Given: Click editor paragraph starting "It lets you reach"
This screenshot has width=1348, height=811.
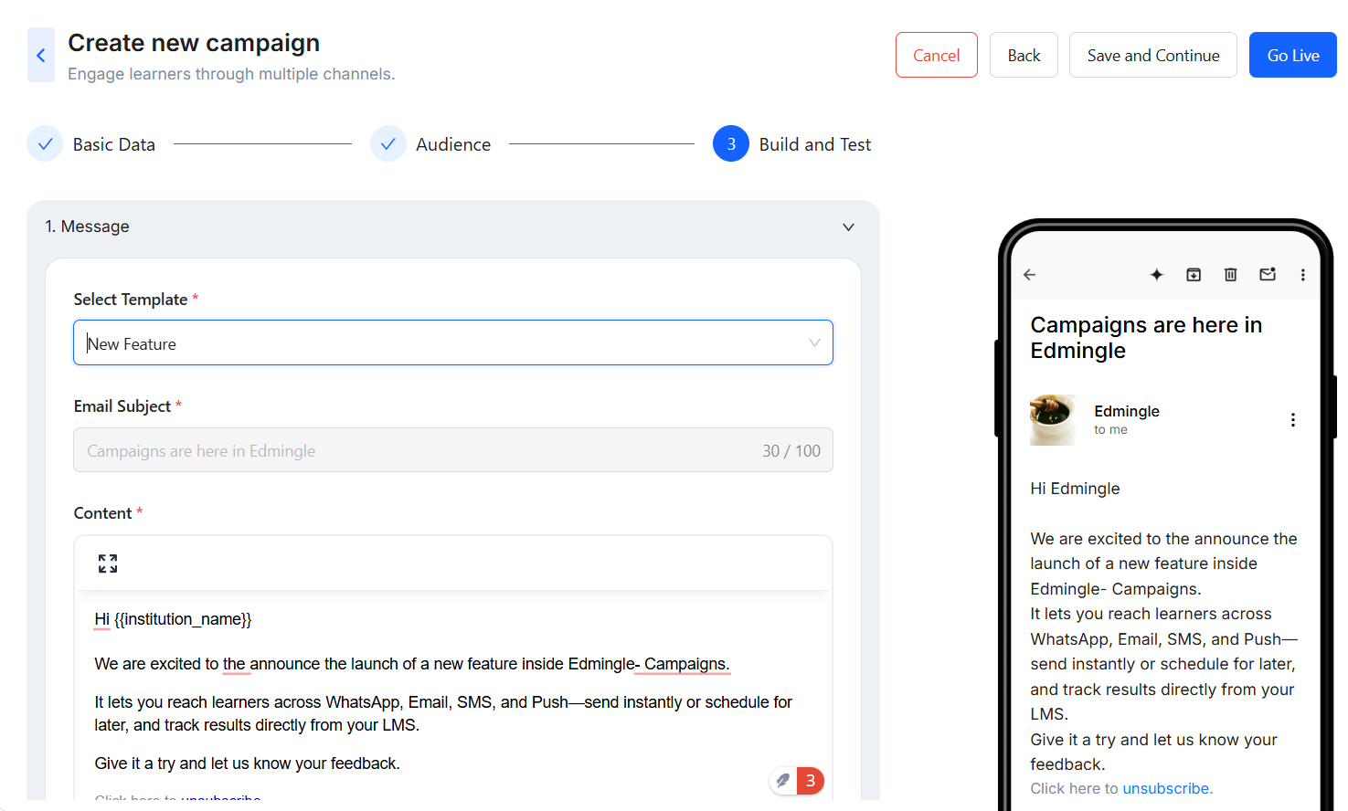Looking at the screenshot, I should tap(443, 713).
